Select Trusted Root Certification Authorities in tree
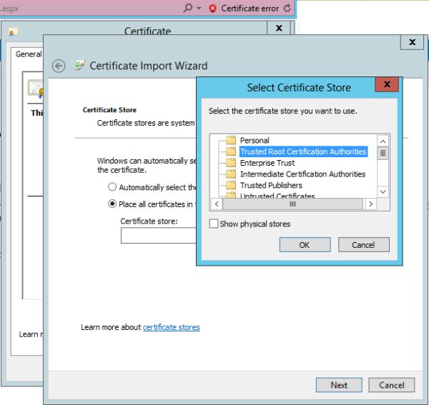The image size is (429, 405). click(302, 152)
